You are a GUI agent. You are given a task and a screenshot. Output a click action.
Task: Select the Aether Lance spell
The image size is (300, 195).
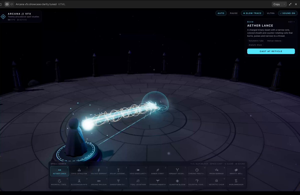(60, 171)
